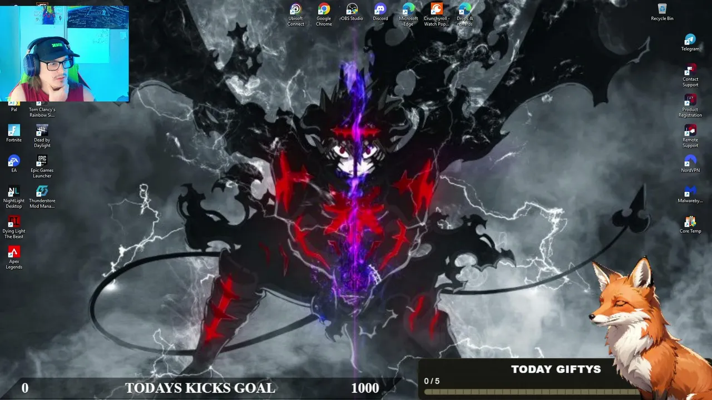Screen dimensions: 712x400
Task: Launch Google Chrome from the desktop
Action: tap(324, 14)
